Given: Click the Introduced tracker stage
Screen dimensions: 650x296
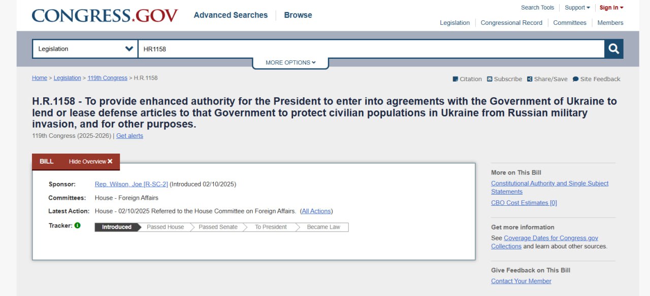Looking at the screenshot, I should [x=117, y=227].
